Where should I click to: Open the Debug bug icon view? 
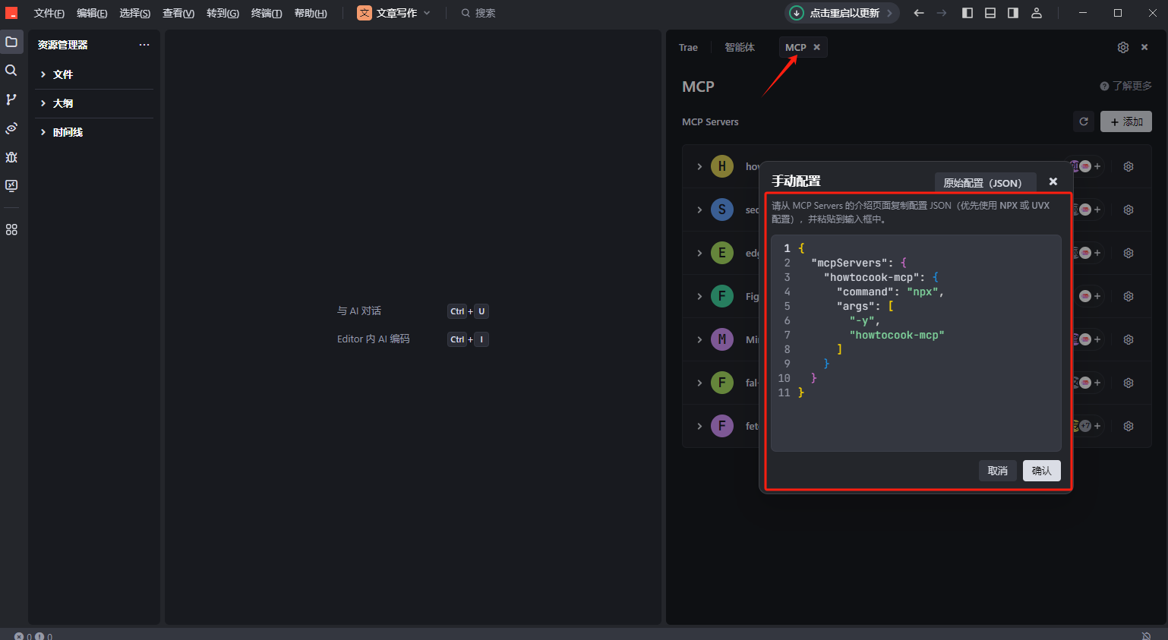click(11, 157)
